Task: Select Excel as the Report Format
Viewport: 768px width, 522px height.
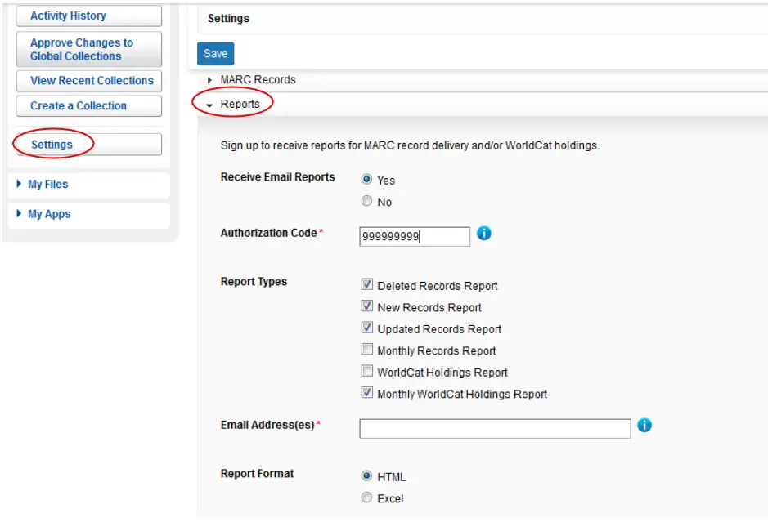Action: click(367, 498)
